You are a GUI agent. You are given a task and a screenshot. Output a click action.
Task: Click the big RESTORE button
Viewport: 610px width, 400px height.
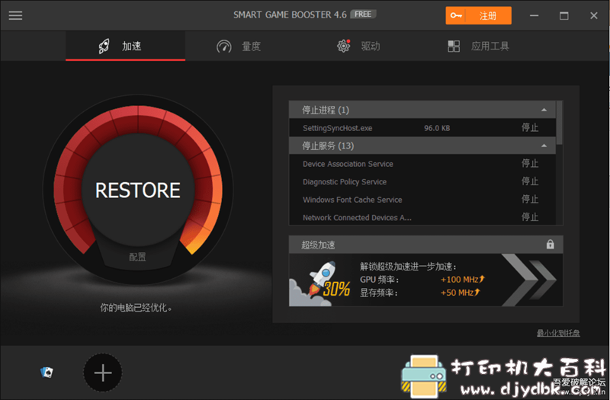point(138,190)
